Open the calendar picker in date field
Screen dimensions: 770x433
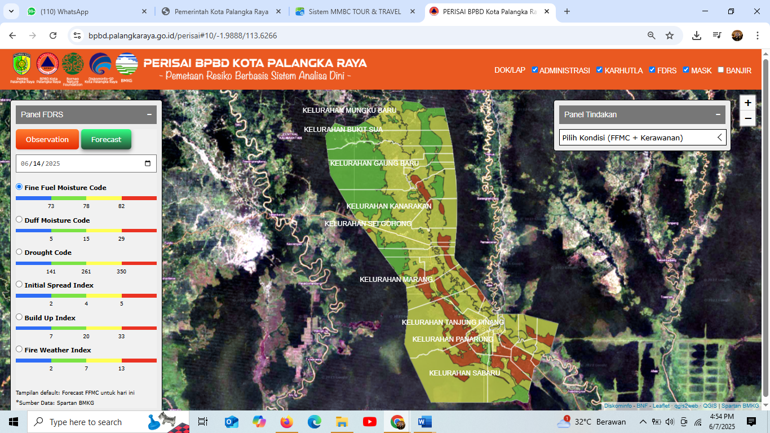coord(148,164)
